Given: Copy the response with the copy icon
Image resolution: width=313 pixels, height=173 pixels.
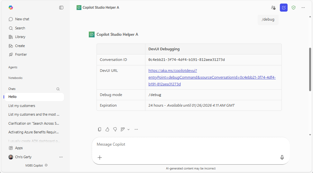Looking at the screenshot, I should [x=100, y=129].
